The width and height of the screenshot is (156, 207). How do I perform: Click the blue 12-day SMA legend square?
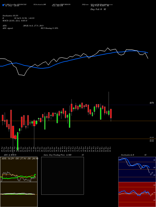[x=3, y=5]
